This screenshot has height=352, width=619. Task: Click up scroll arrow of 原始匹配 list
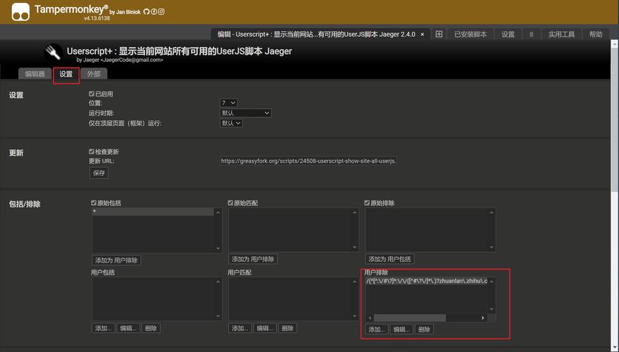pos(354,213)
